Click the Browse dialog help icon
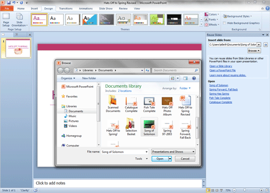 pyautogui.click(x=194, y=78)
